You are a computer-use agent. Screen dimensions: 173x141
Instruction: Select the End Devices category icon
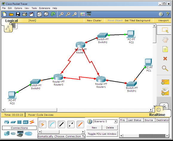(x=7, y=134)
